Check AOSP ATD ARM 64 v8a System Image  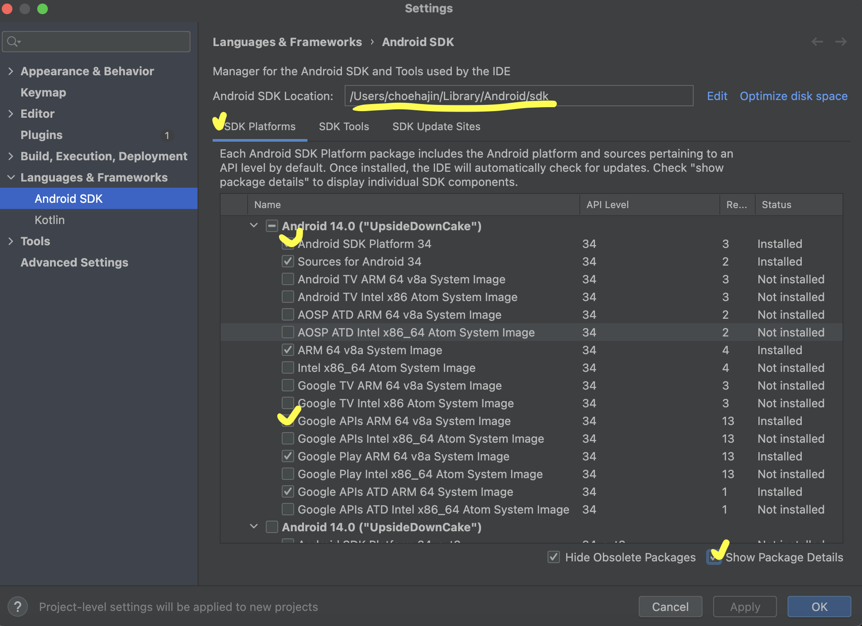point(288,315)
